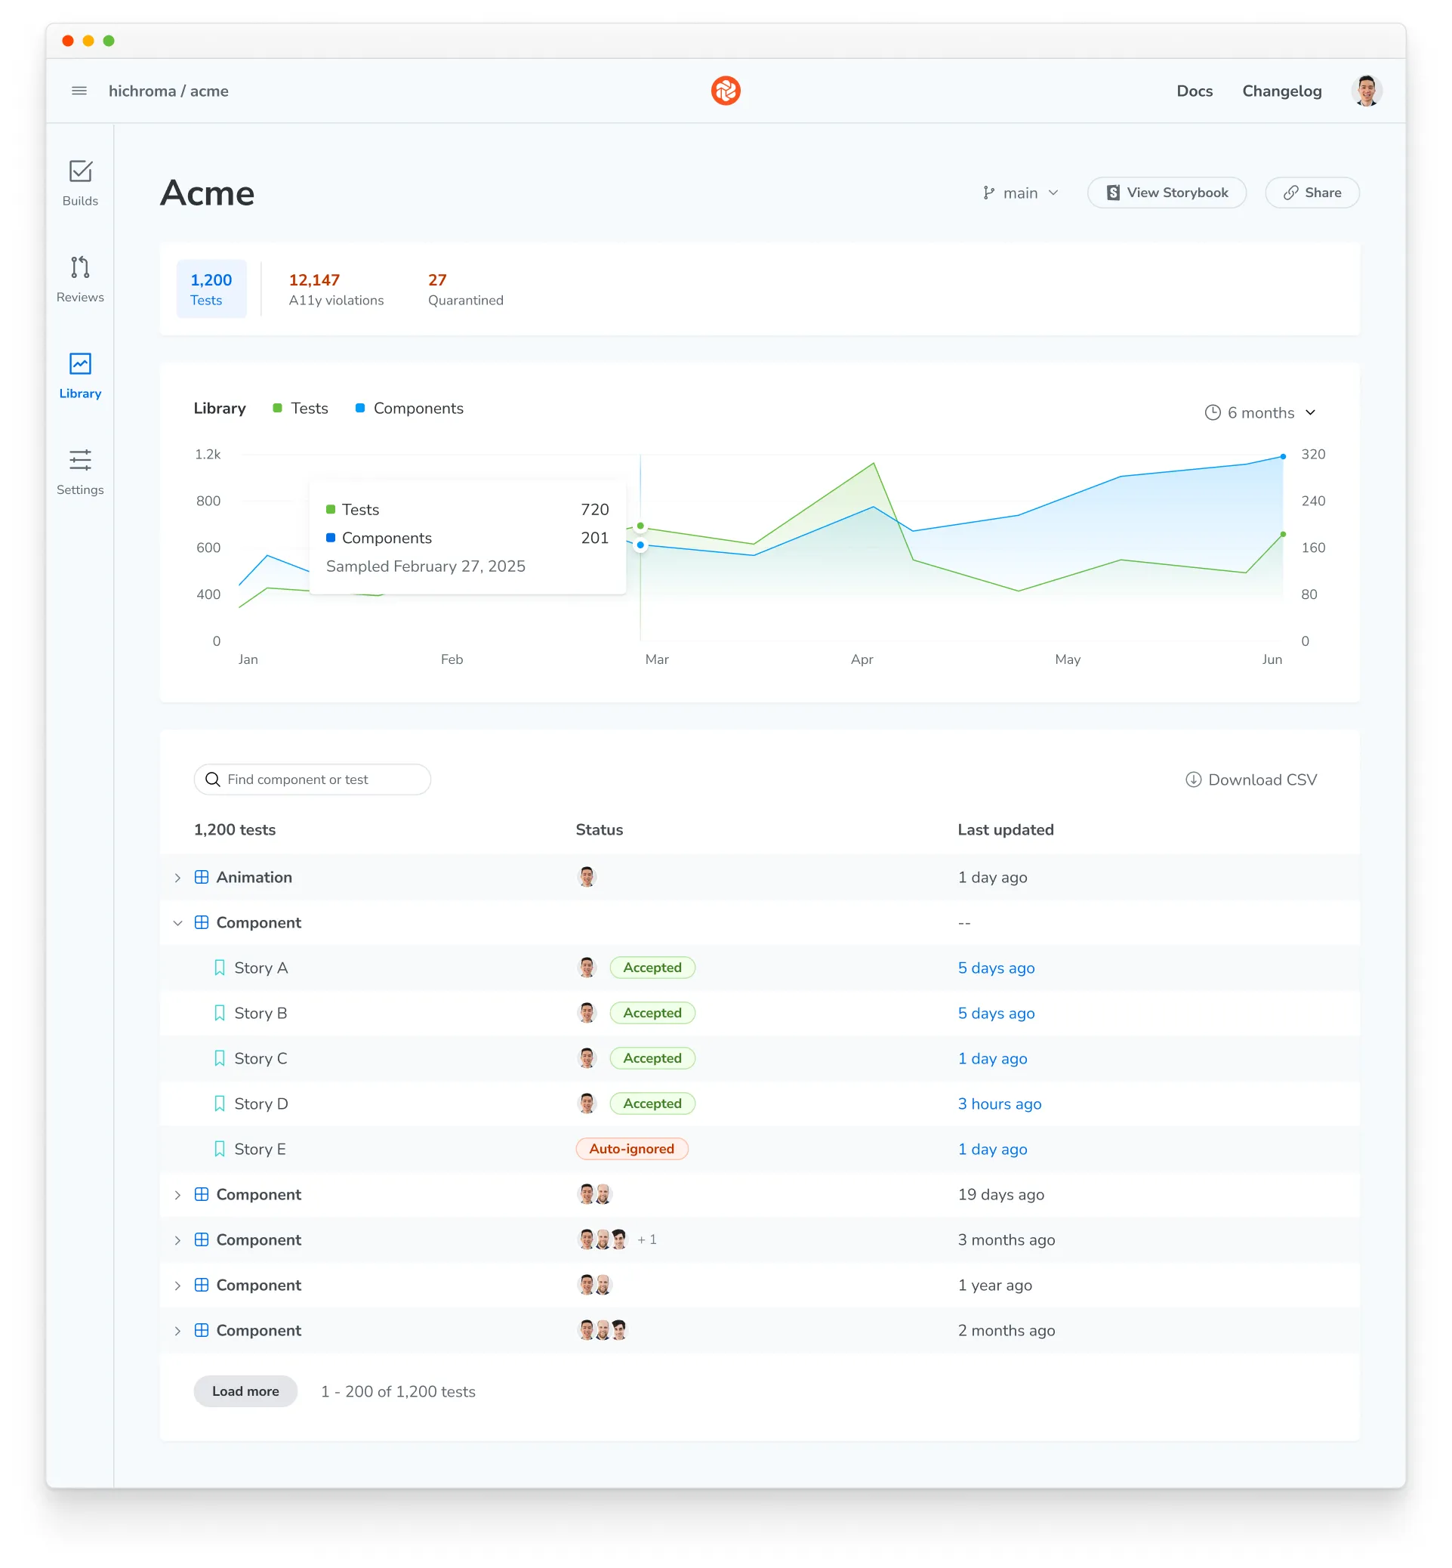
Task: Open Reviews in sidebar
Action: pyautogui.click(x=80, y=279)
